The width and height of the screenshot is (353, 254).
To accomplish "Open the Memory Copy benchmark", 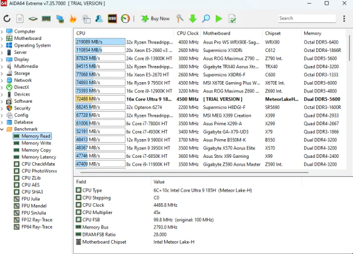I will [36, 150].
